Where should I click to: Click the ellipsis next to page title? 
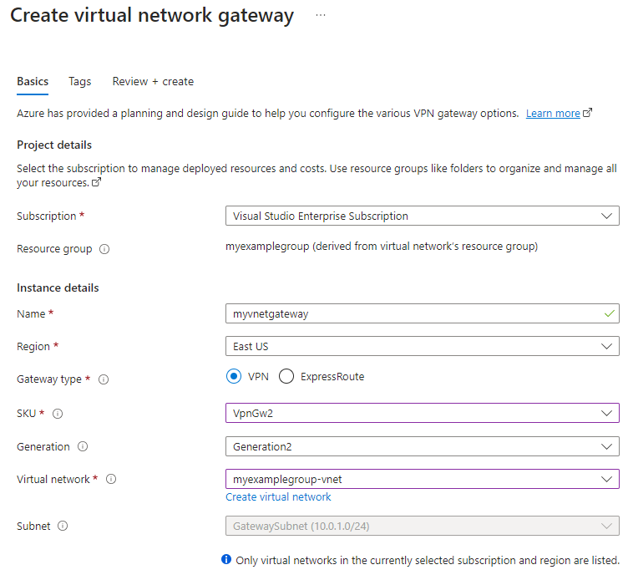321,16
